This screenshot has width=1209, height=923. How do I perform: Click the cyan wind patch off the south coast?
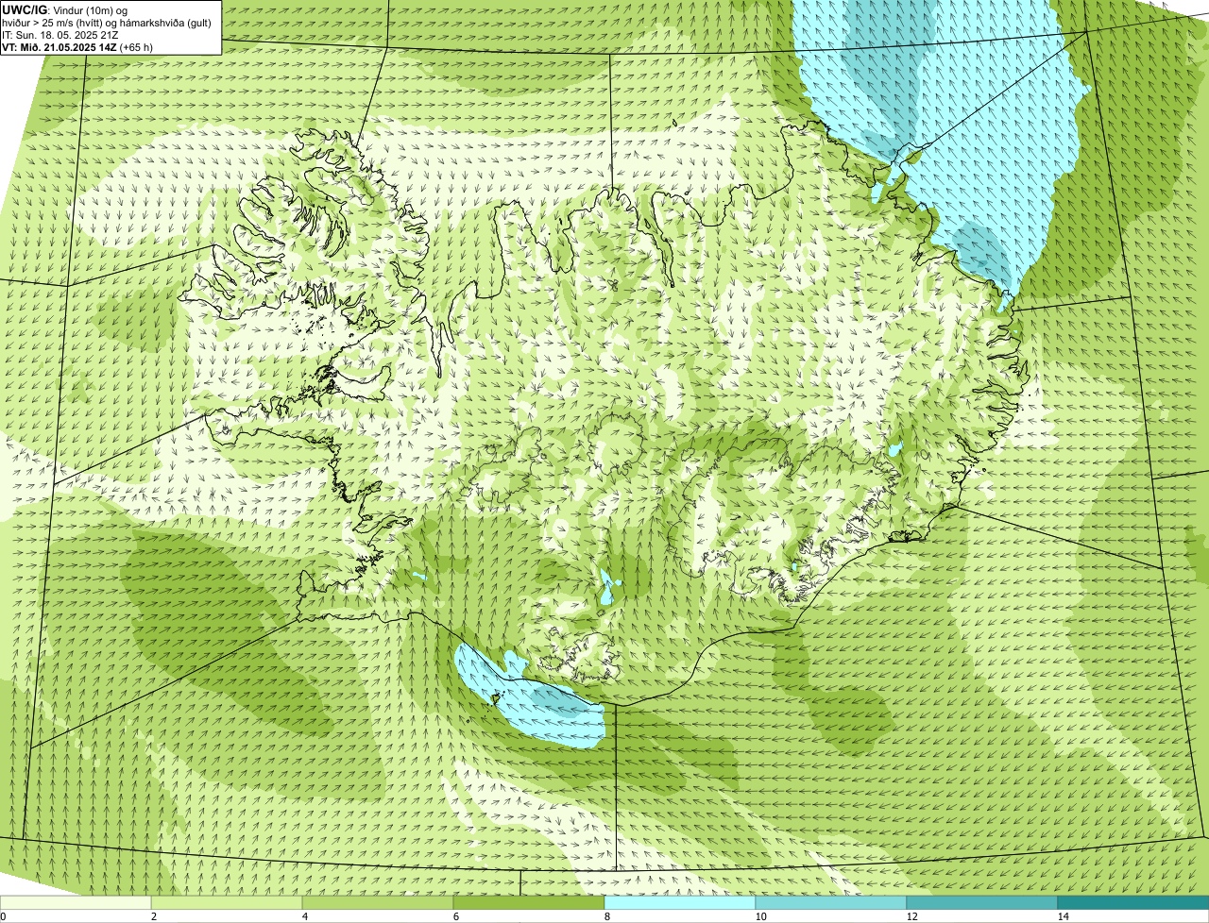pos(534,701)
